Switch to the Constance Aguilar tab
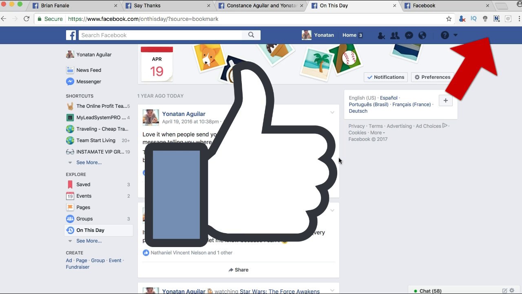The height and width of the screenshot is (294, 522). pos(260,6)
